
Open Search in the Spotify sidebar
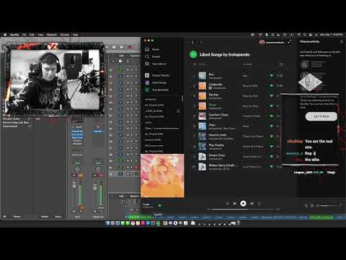(153, 56)
